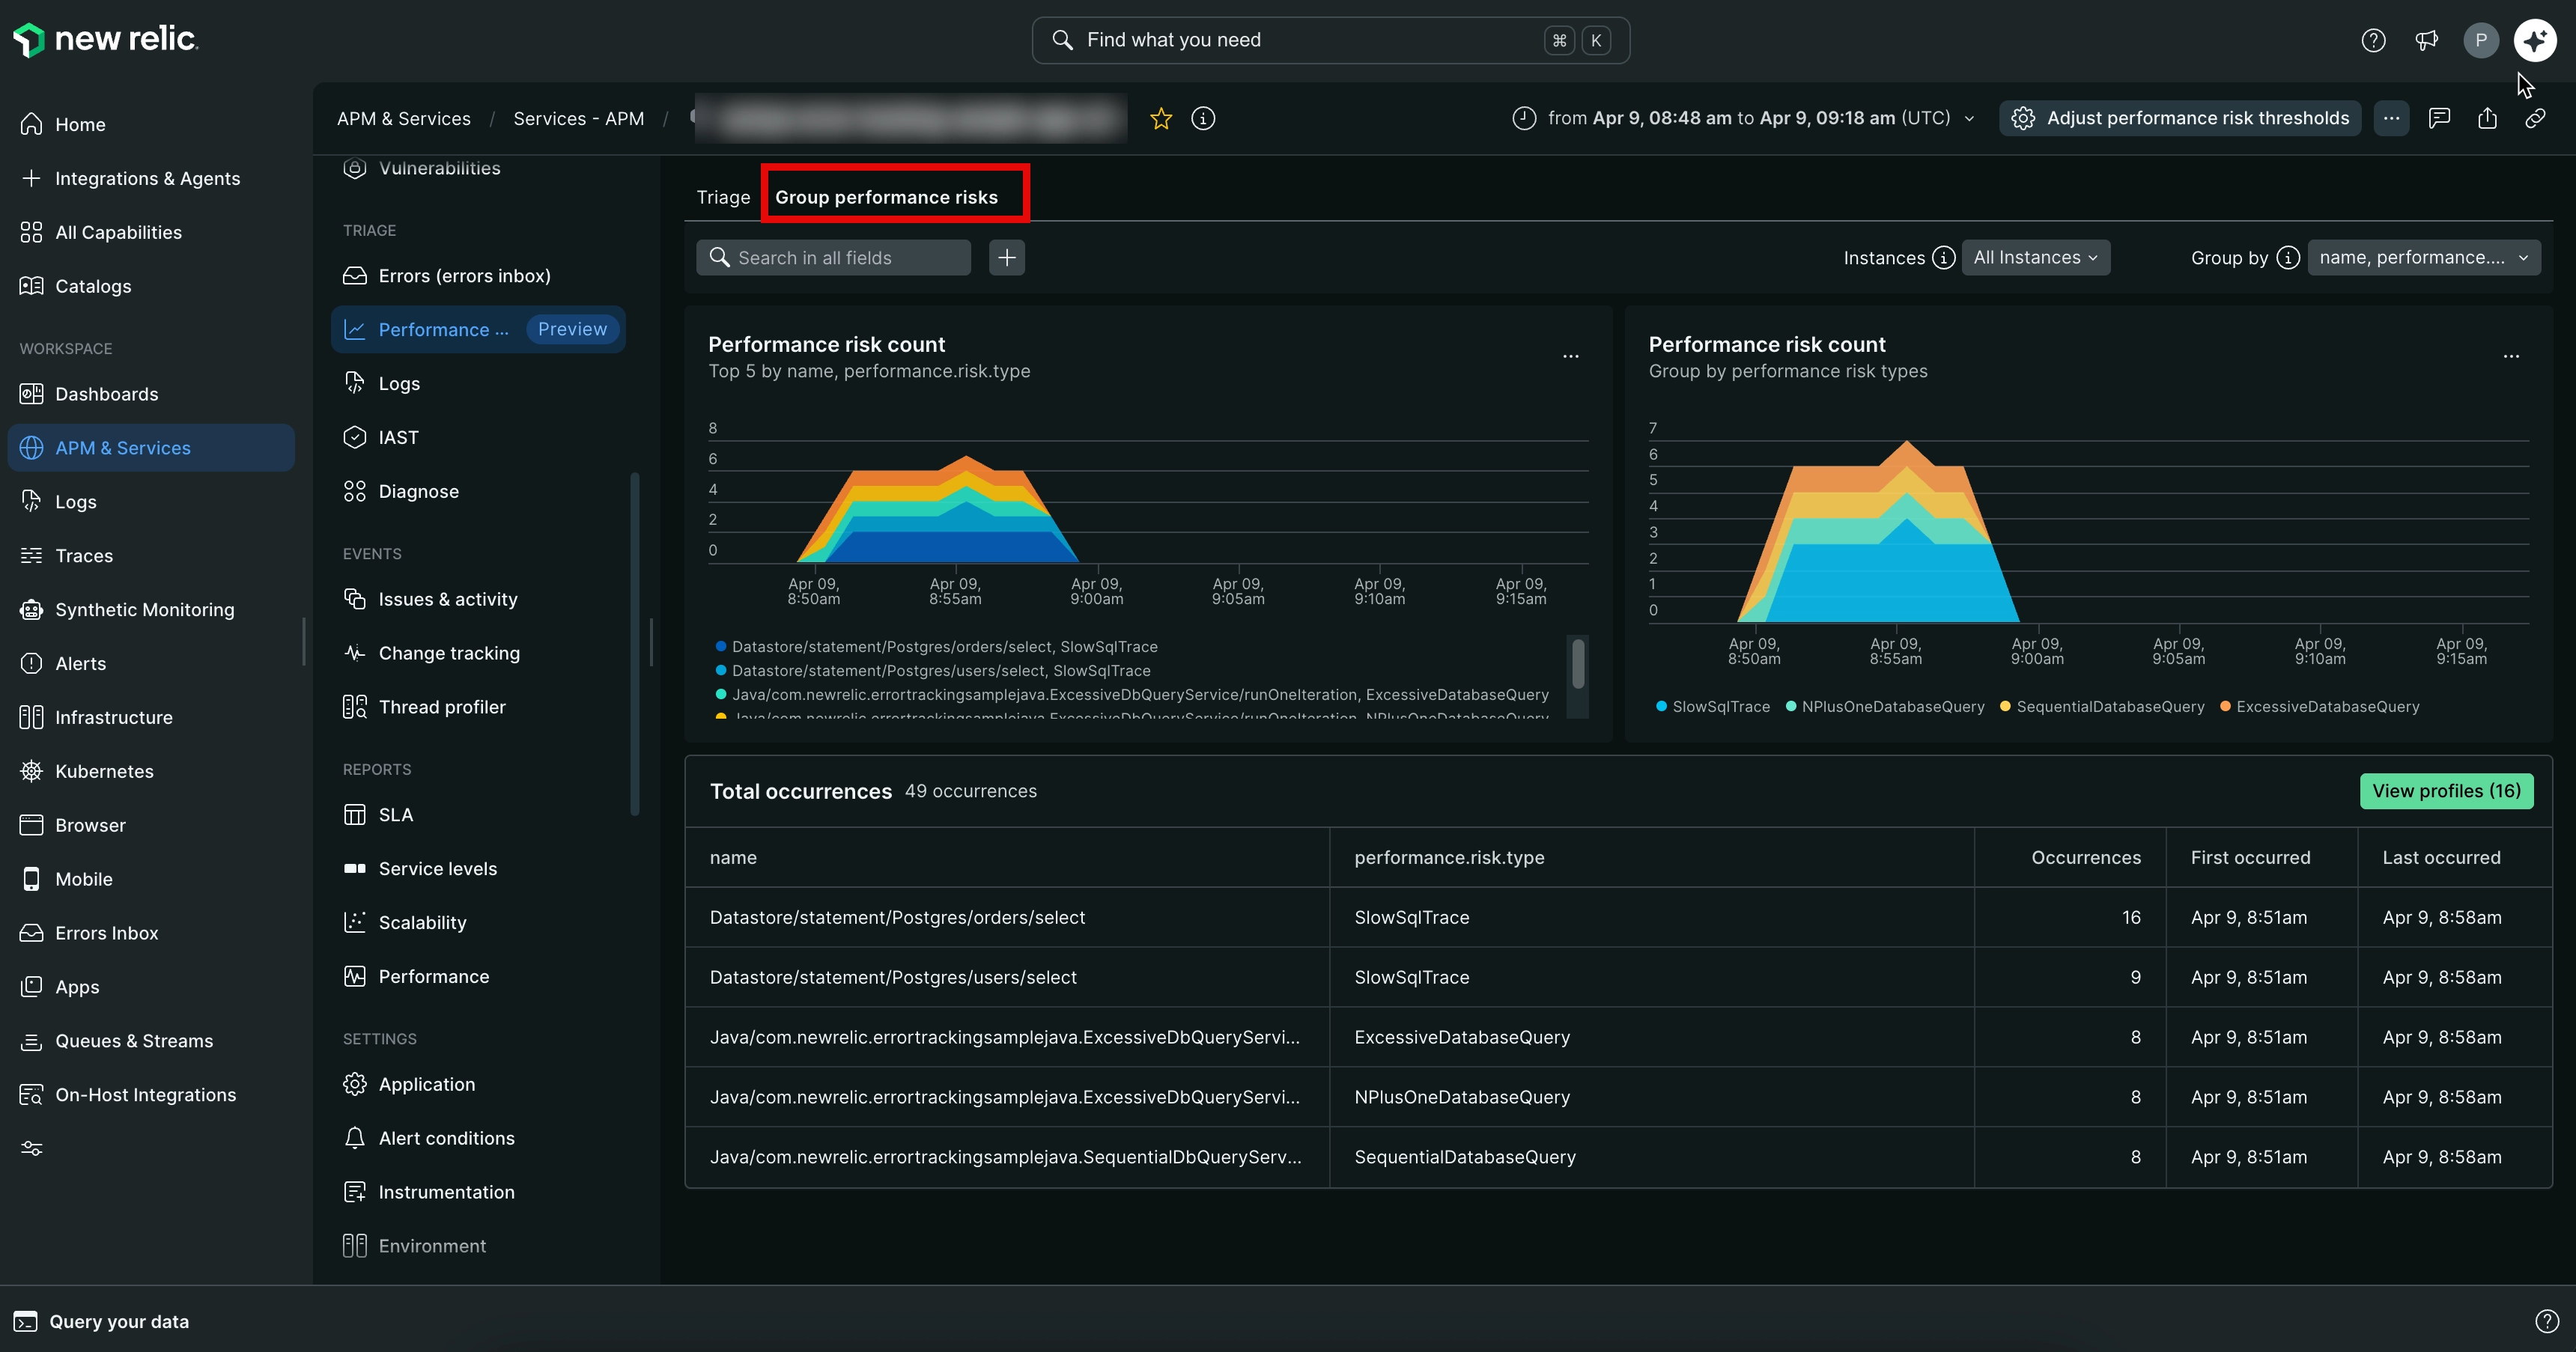The height and width of the screenshot is (1352, 2576).
Task: Toggle SlowSqlTrace legend swatch in right chart
Action: (1661, 706)
